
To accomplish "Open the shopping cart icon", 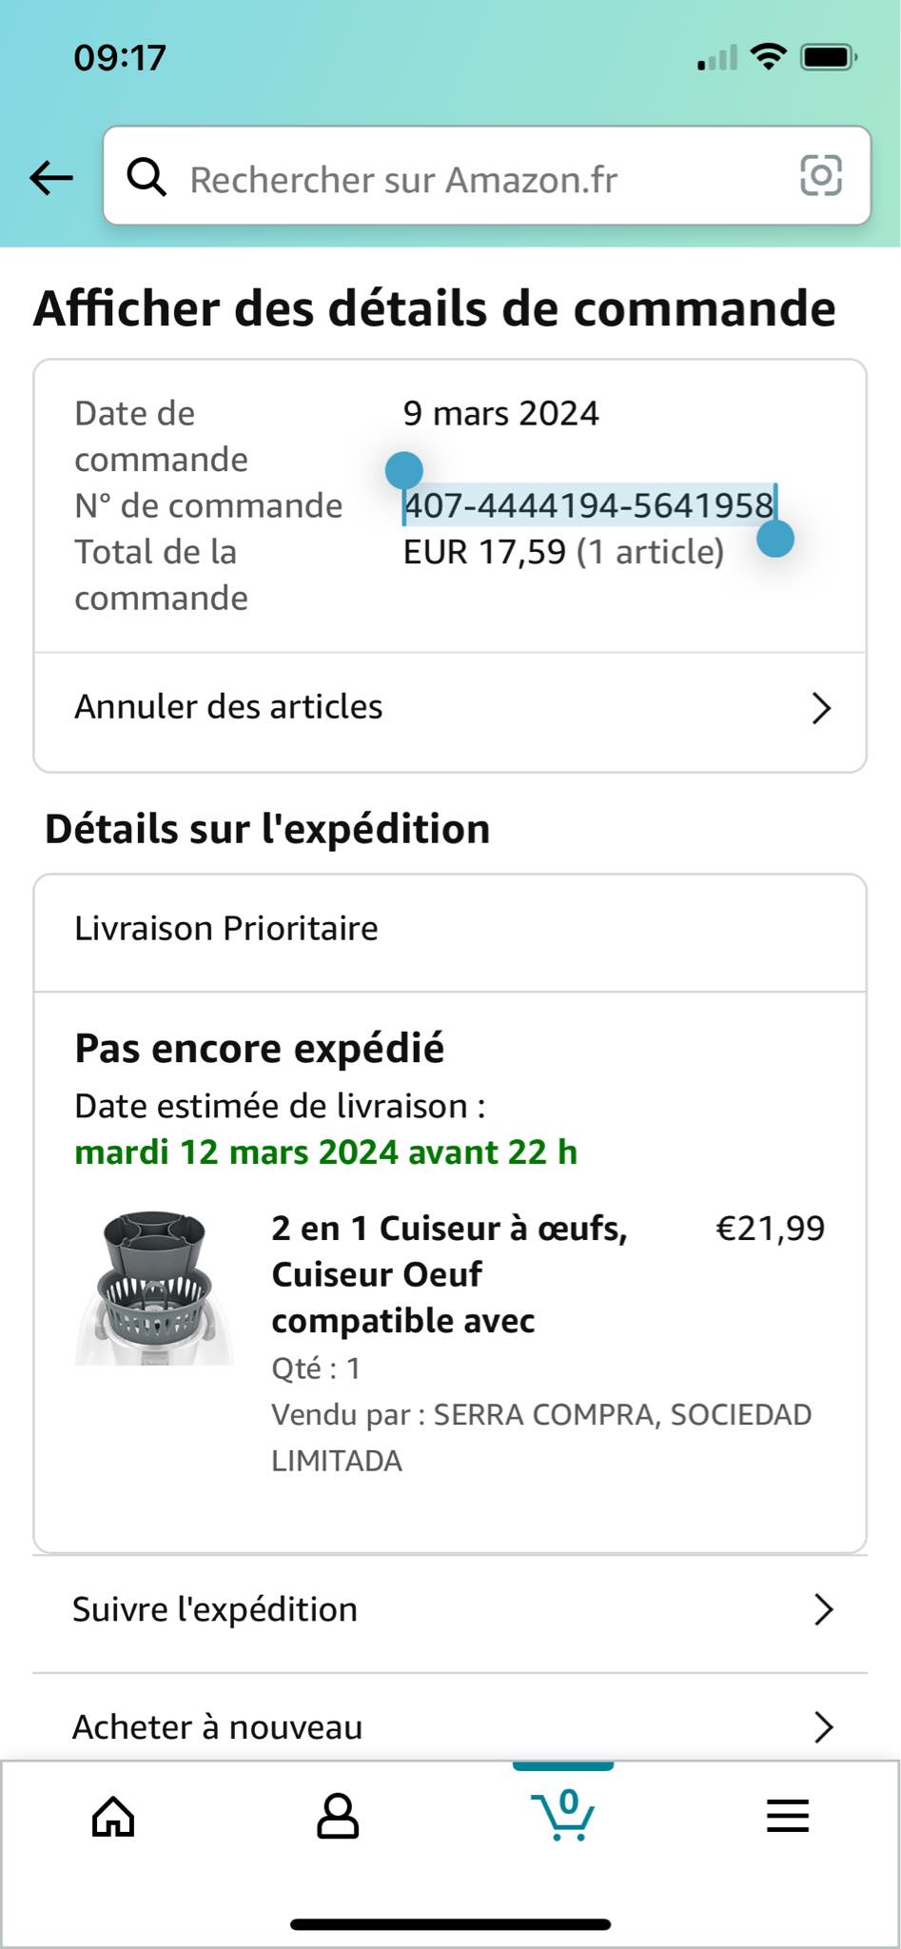I will [563, 1814].
